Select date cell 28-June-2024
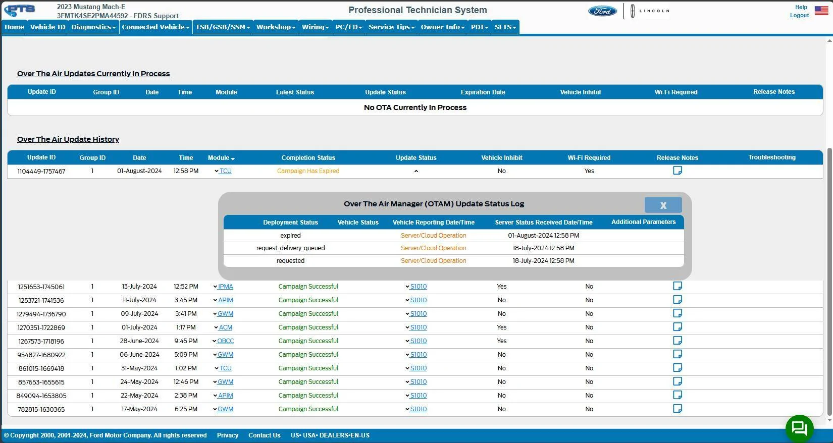 [x=139, y=341]
